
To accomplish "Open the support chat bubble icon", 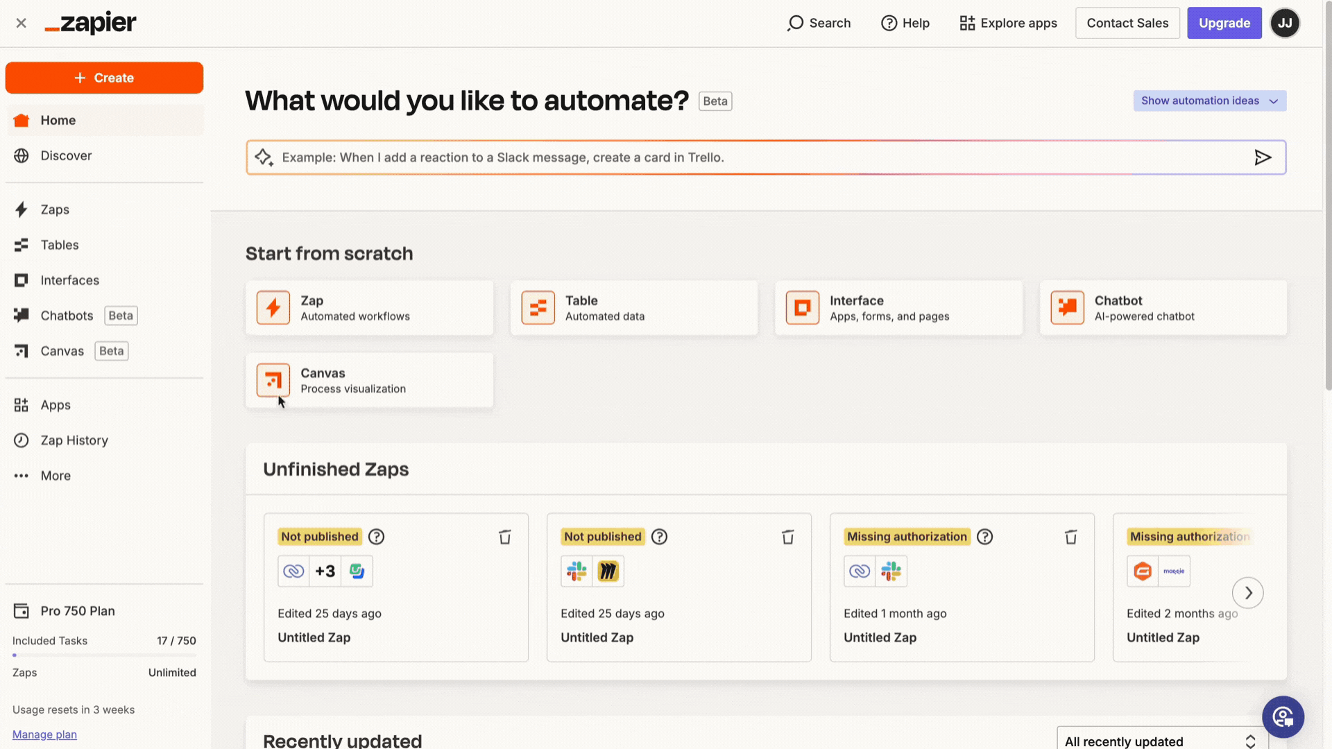I will point(1283,716).
